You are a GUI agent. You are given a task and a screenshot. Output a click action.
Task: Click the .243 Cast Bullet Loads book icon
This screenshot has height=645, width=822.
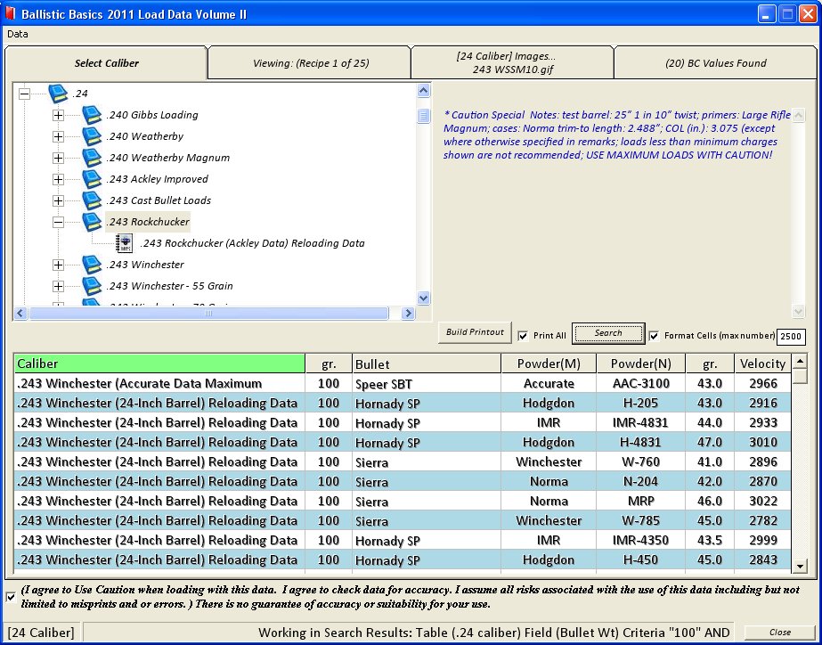93,200
